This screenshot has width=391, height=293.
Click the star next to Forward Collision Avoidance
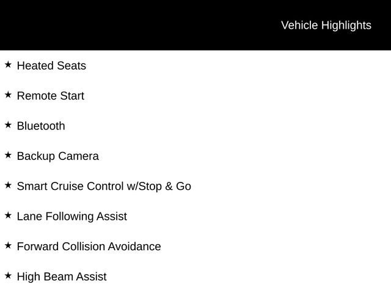[x=8, y=245]
